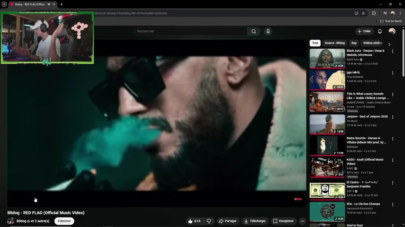Open options for Black Aura Deeper video
The width and height of the screenshot is (405, 227).
coord(393,51)
